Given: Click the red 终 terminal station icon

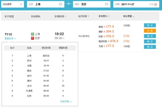Looking at the screenshot, I should click(32, 38).
